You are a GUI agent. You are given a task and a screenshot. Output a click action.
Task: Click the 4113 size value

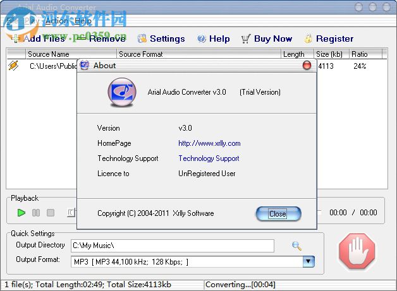pyautogui.click(x=326, y=66)
